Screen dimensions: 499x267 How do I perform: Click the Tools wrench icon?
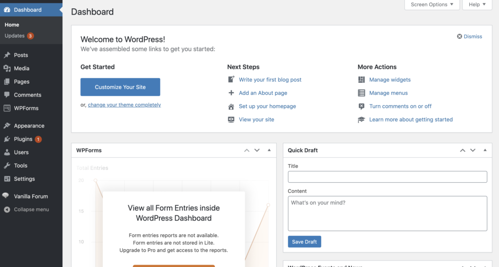[7, 166]
